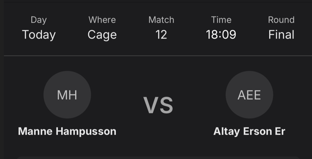Select the Today value
Screen dimensions: 312x159
point(39,35)
